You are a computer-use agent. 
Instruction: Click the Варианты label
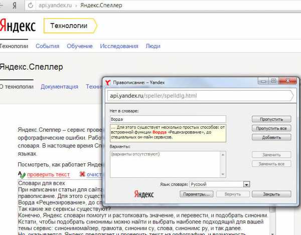click(x=120, y=146)
